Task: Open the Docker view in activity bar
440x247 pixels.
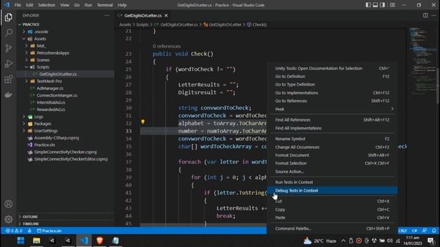Action: (8, 95)
